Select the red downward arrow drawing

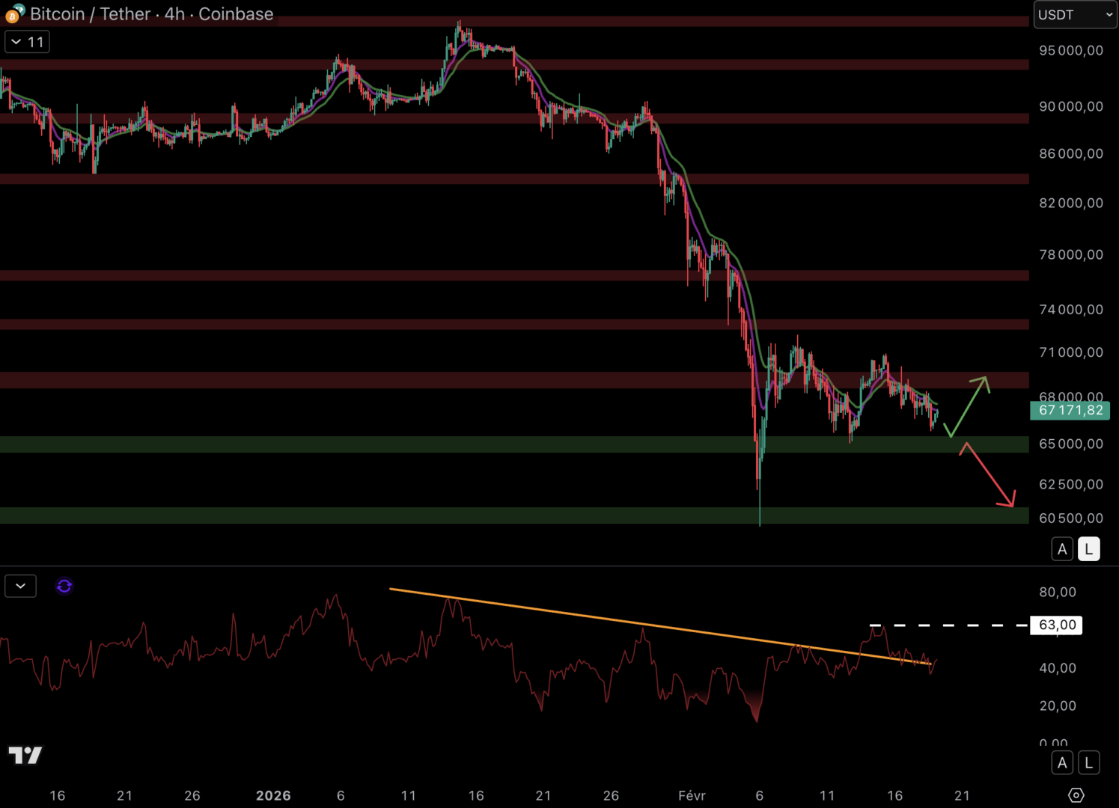pos(990,474)
